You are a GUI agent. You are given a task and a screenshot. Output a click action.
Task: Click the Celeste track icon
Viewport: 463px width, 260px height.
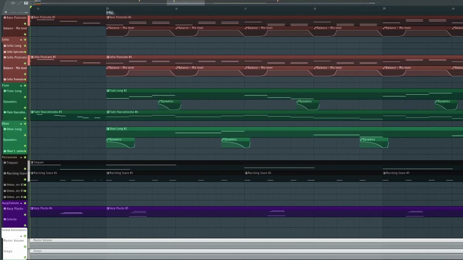(5, 219)
